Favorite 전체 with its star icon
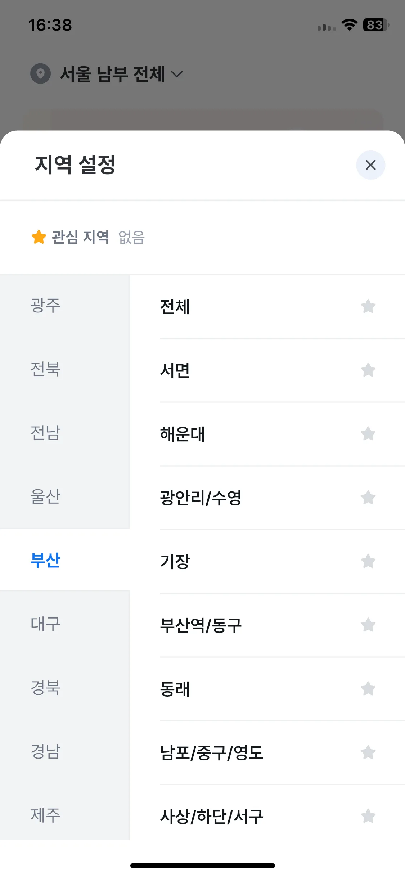 point(368,306)
